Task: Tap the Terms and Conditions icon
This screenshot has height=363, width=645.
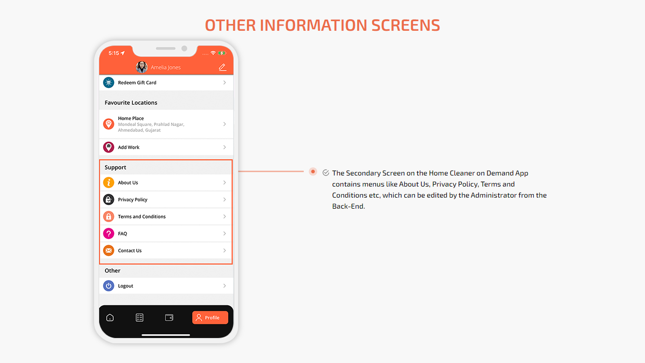Action: pos(109,216)
